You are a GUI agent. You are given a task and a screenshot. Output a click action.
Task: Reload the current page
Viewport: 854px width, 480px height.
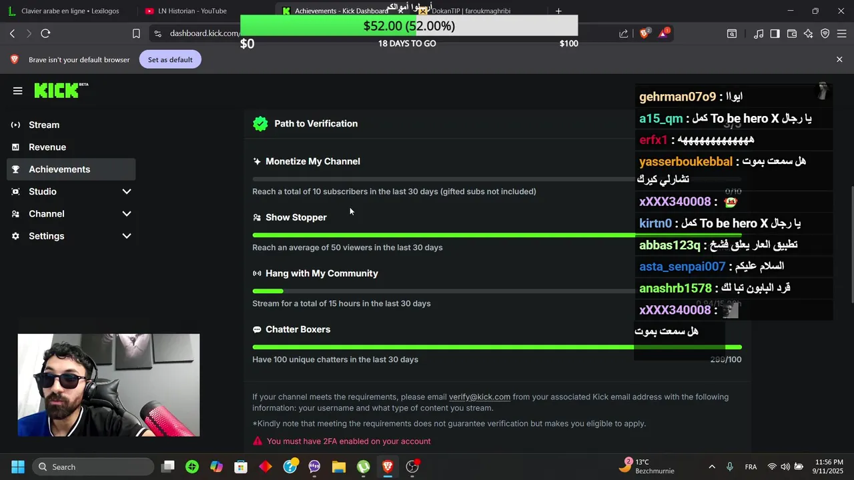[45, 33]
